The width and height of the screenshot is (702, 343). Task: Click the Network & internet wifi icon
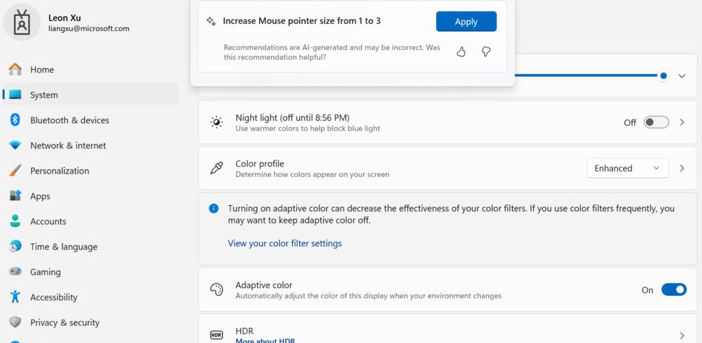tap(15, 145)
